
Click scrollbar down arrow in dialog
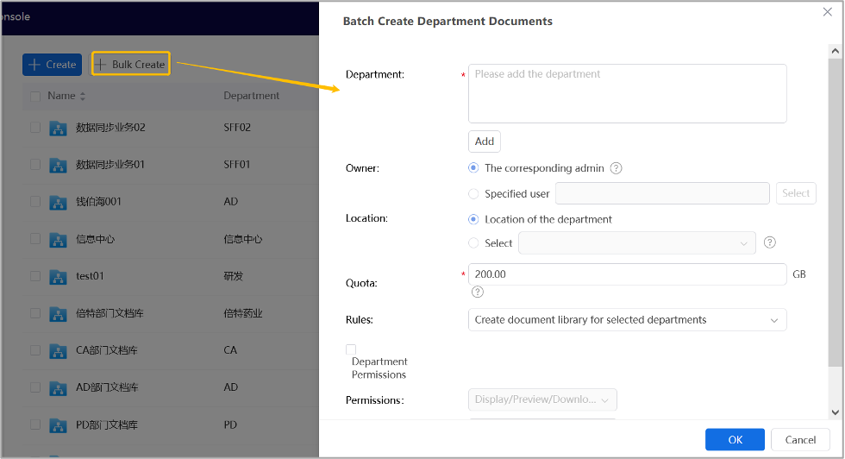pos(836,412)
